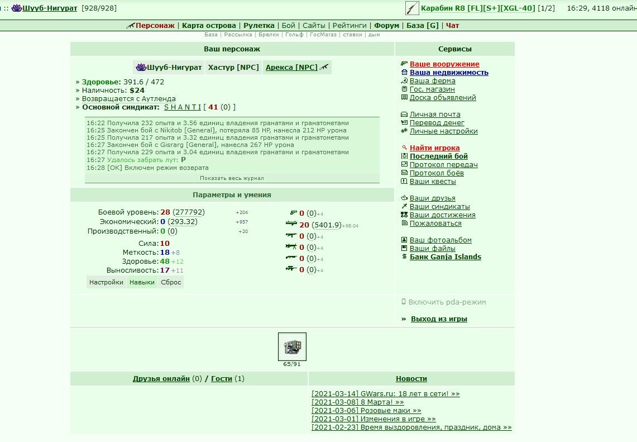Click the icon beside Ваши друзья
This screenshot has height=442, width=637.
point(404,198)
